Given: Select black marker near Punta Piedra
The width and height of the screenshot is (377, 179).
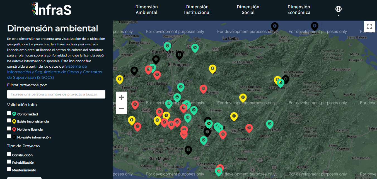Looking at the screenshot, I should pos(315,26).
